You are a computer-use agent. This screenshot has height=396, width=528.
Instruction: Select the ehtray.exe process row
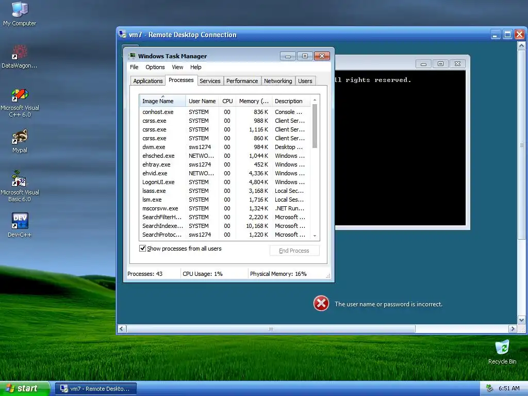pos(225,164)
